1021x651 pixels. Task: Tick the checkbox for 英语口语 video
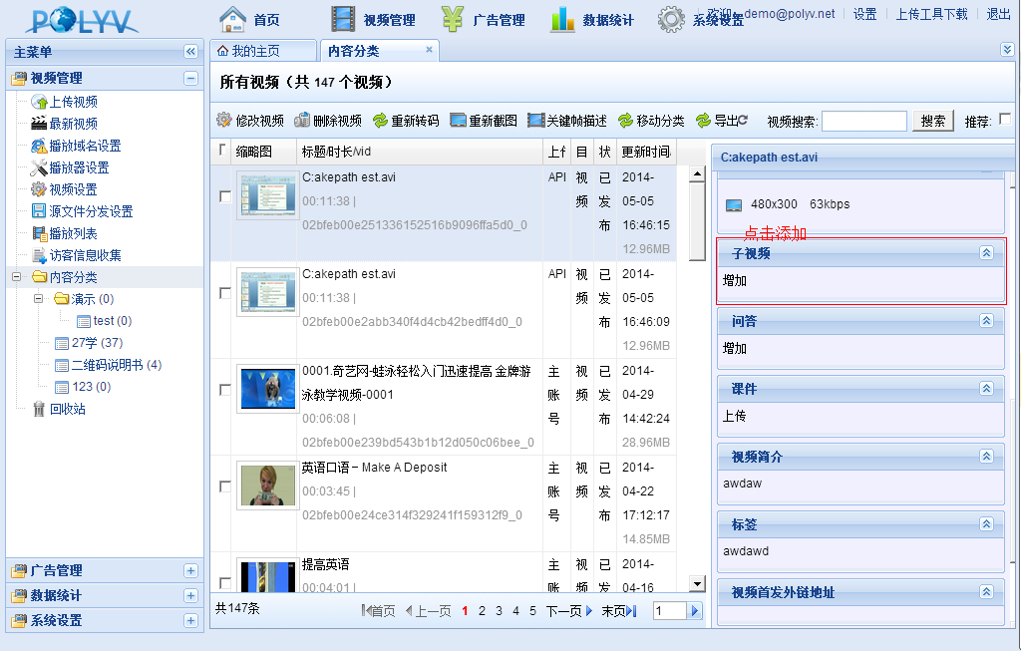click(225, 487)
